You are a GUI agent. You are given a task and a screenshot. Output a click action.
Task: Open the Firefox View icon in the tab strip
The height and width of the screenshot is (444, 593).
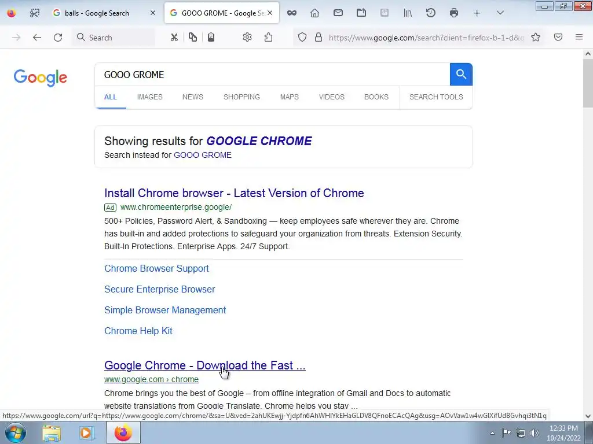tap(12, 13)
